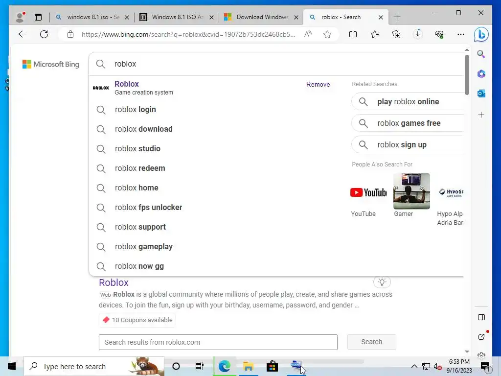
Task: Open File Explorer from taskbar
Action: [x=248, y=366]
